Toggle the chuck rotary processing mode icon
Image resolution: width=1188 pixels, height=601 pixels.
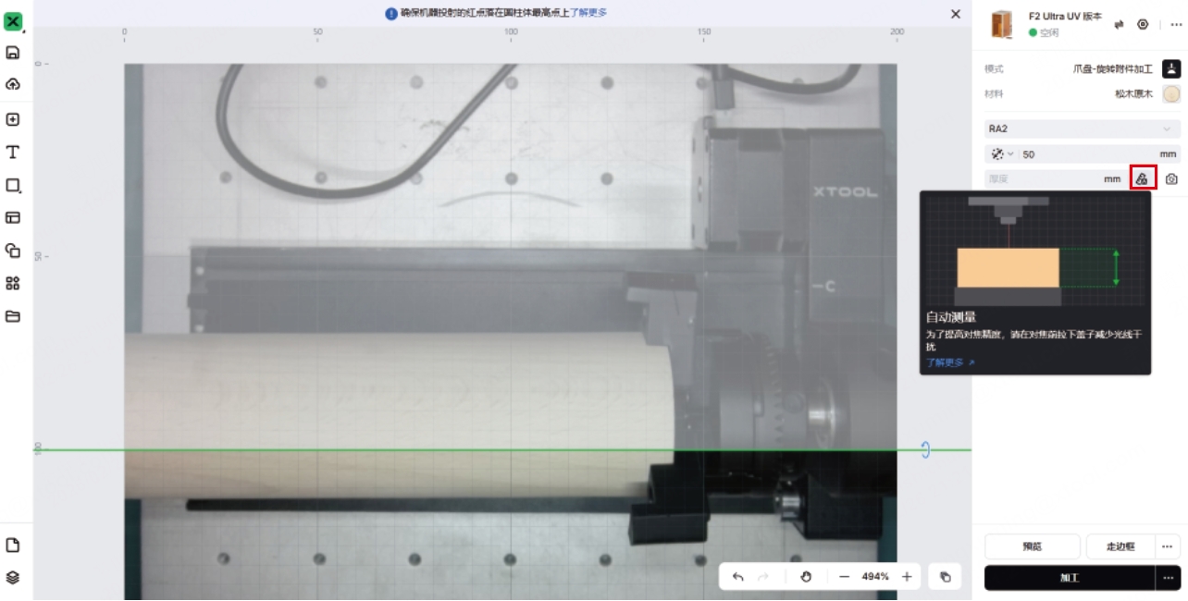point(1171,68)
